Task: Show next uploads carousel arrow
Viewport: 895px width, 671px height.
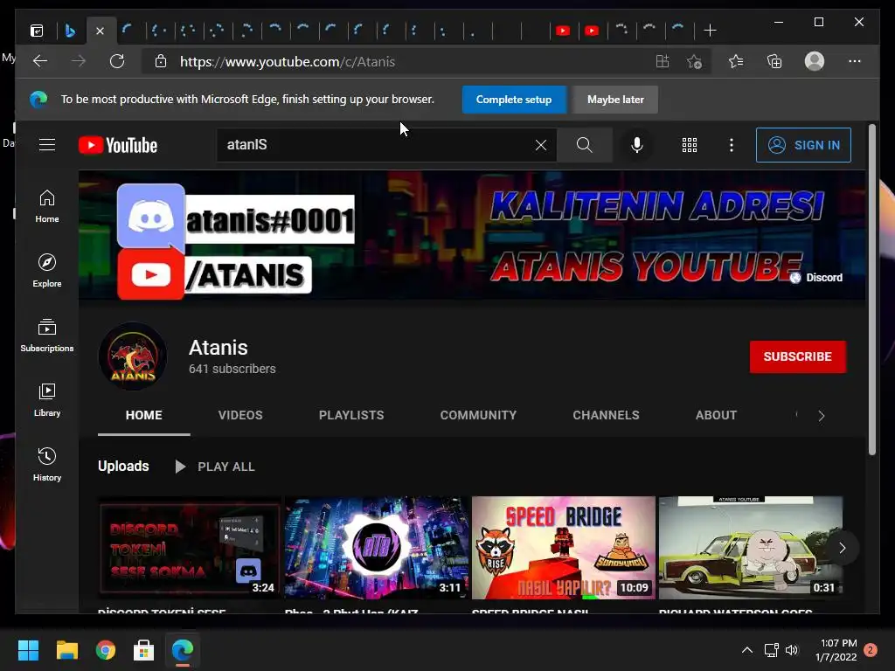Action: 842,548
